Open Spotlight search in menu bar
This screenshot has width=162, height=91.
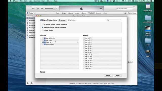coord(148,1)
